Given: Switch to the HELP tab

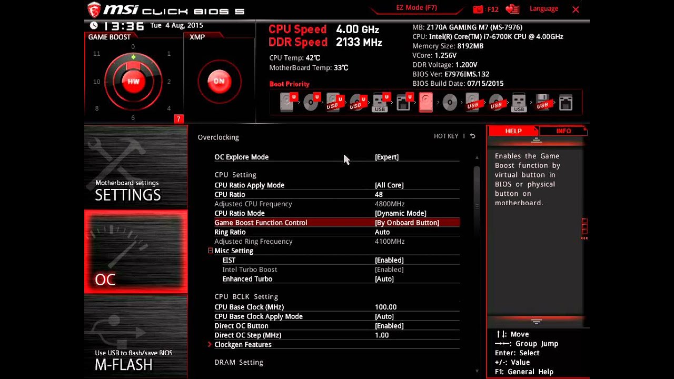Looking at the screenshot, I should click(513, 131).
